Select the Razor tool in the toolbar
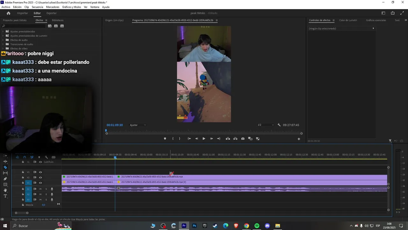 pyautogui.click(x=5, y=167)
